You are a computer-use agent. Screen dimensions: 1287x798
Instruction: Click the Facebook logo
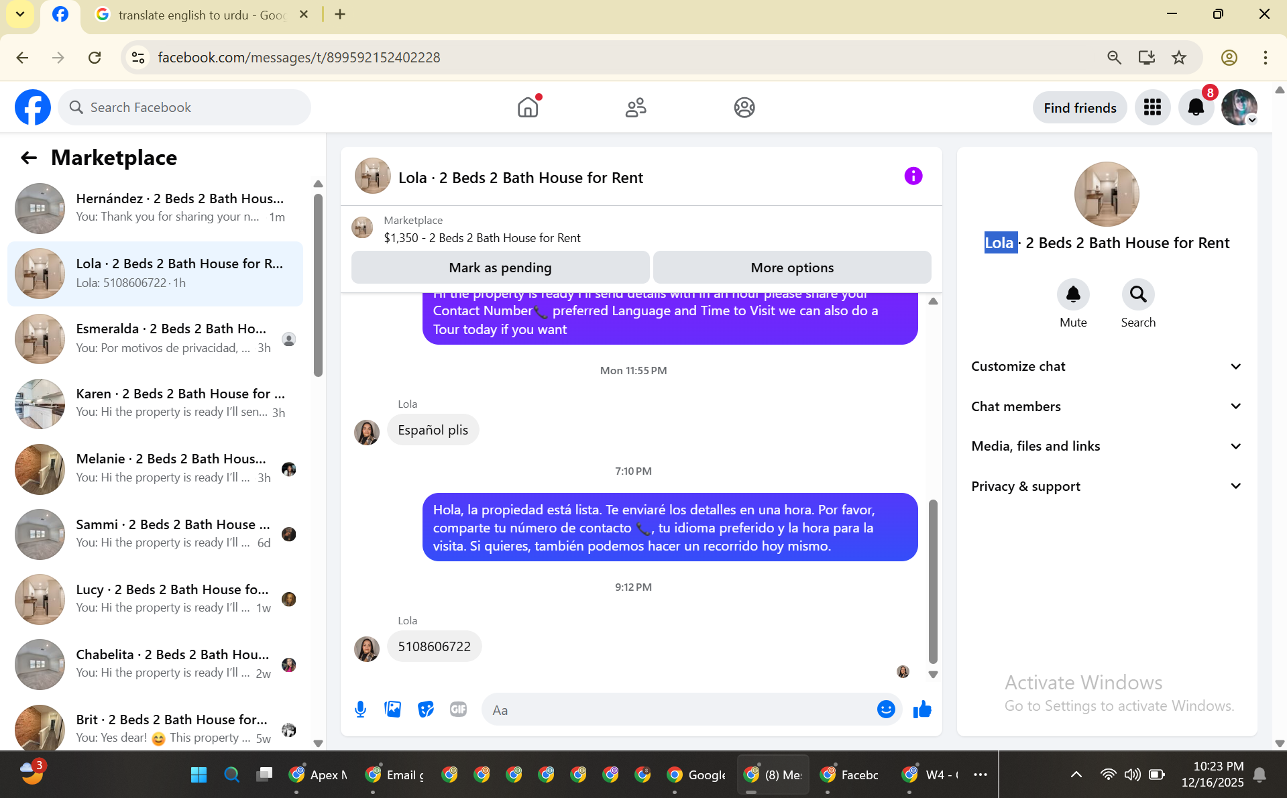click(33, 107)
